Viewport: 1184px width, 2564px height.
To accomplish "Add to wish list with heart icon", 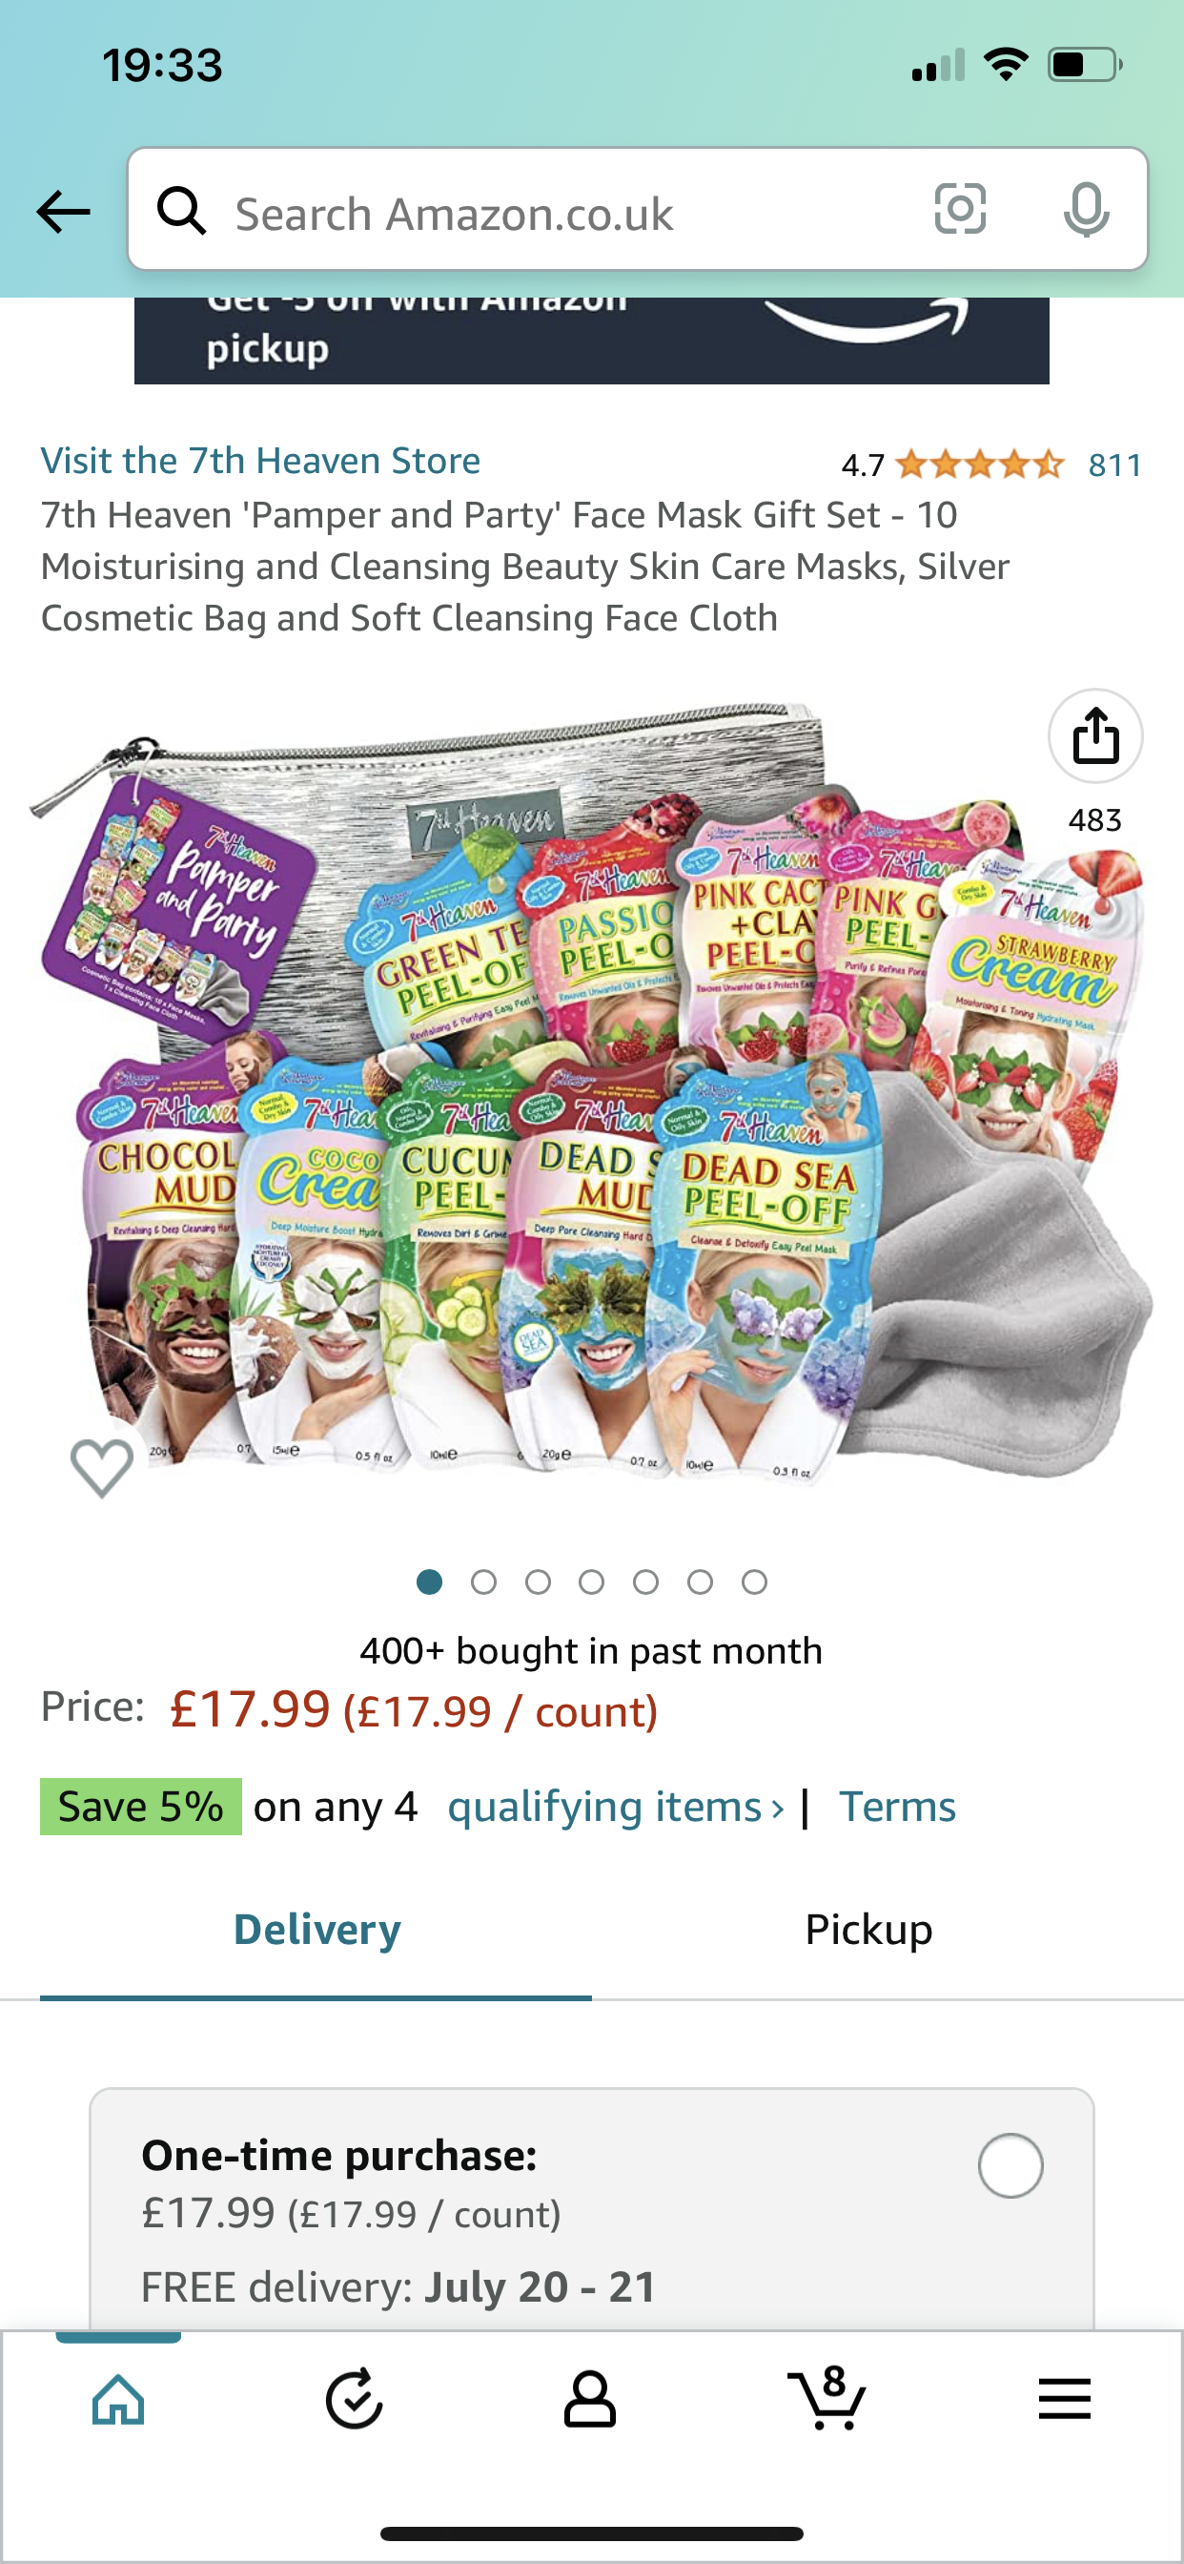I will (101, 1467).
